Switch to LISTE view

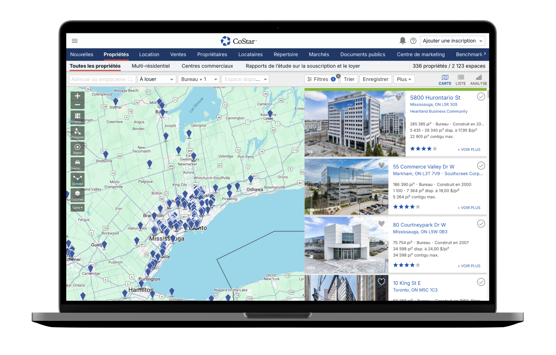(x=461, y=79)
